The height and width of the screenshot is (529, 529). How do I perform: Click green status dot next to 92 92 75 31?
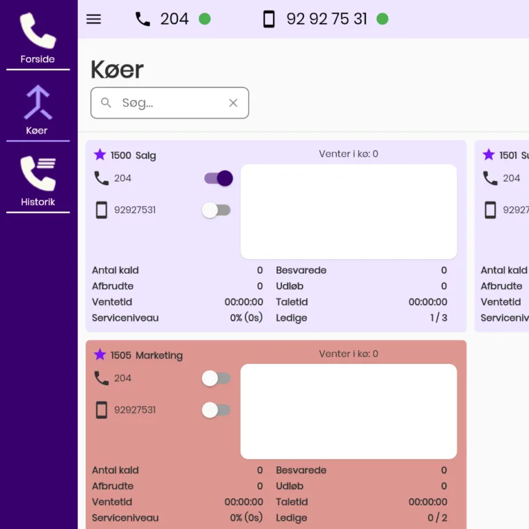coord(382,19)
